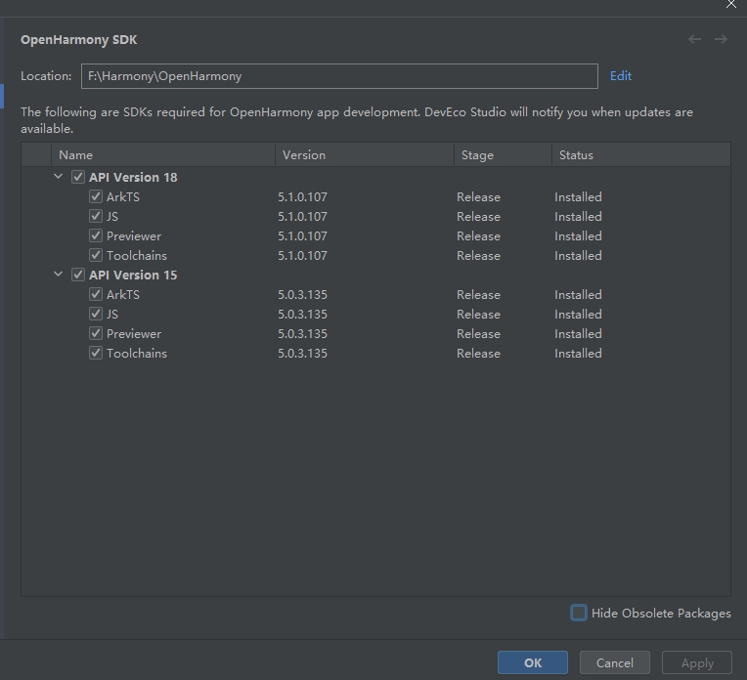
Task: Click Toolchains label under API Version 15
Action: (137, 353)
